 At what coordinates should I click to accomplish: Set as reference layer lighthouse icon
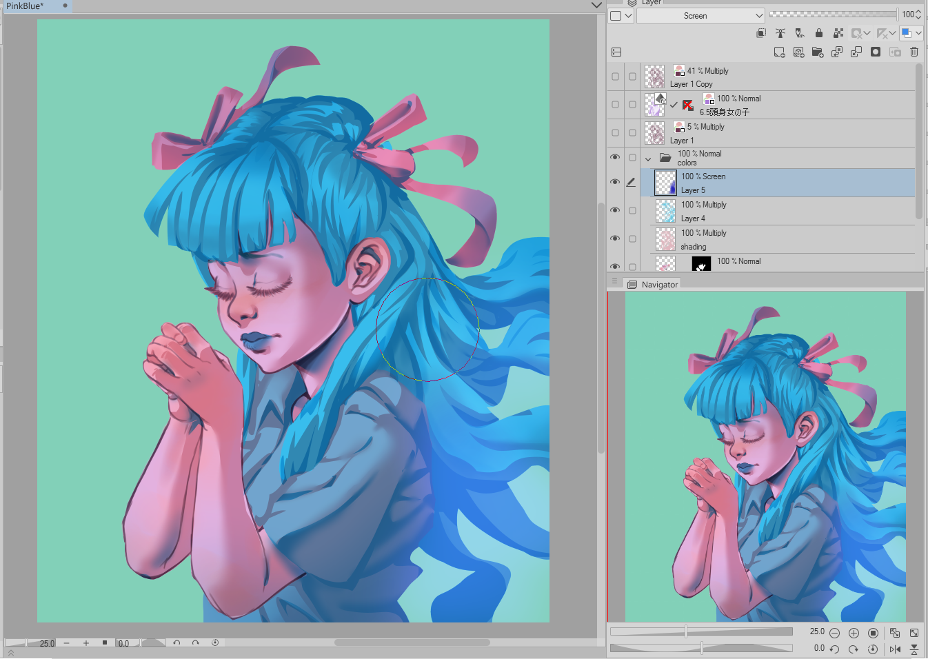780,33
